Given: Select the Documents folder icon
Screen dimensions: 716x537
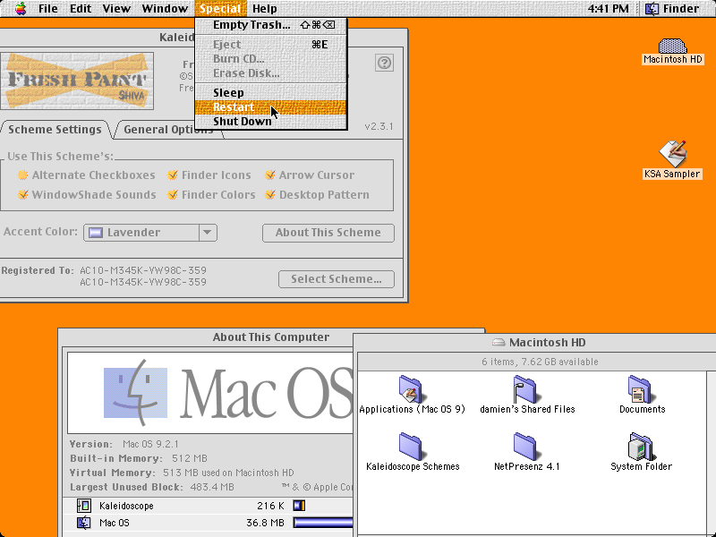Looking at the screenshot, I should click(640, 389).
